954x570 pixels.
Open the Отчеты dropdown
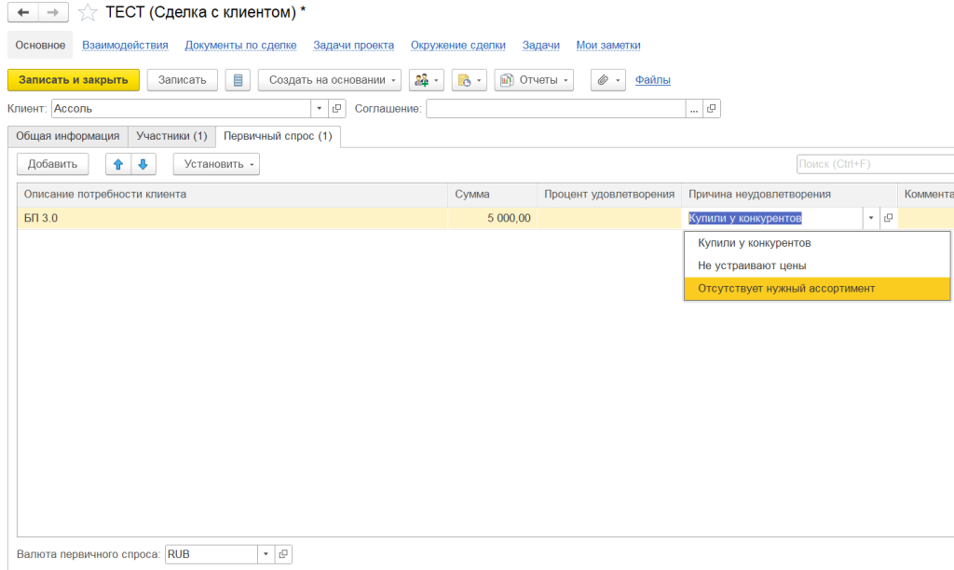(534, 80)
